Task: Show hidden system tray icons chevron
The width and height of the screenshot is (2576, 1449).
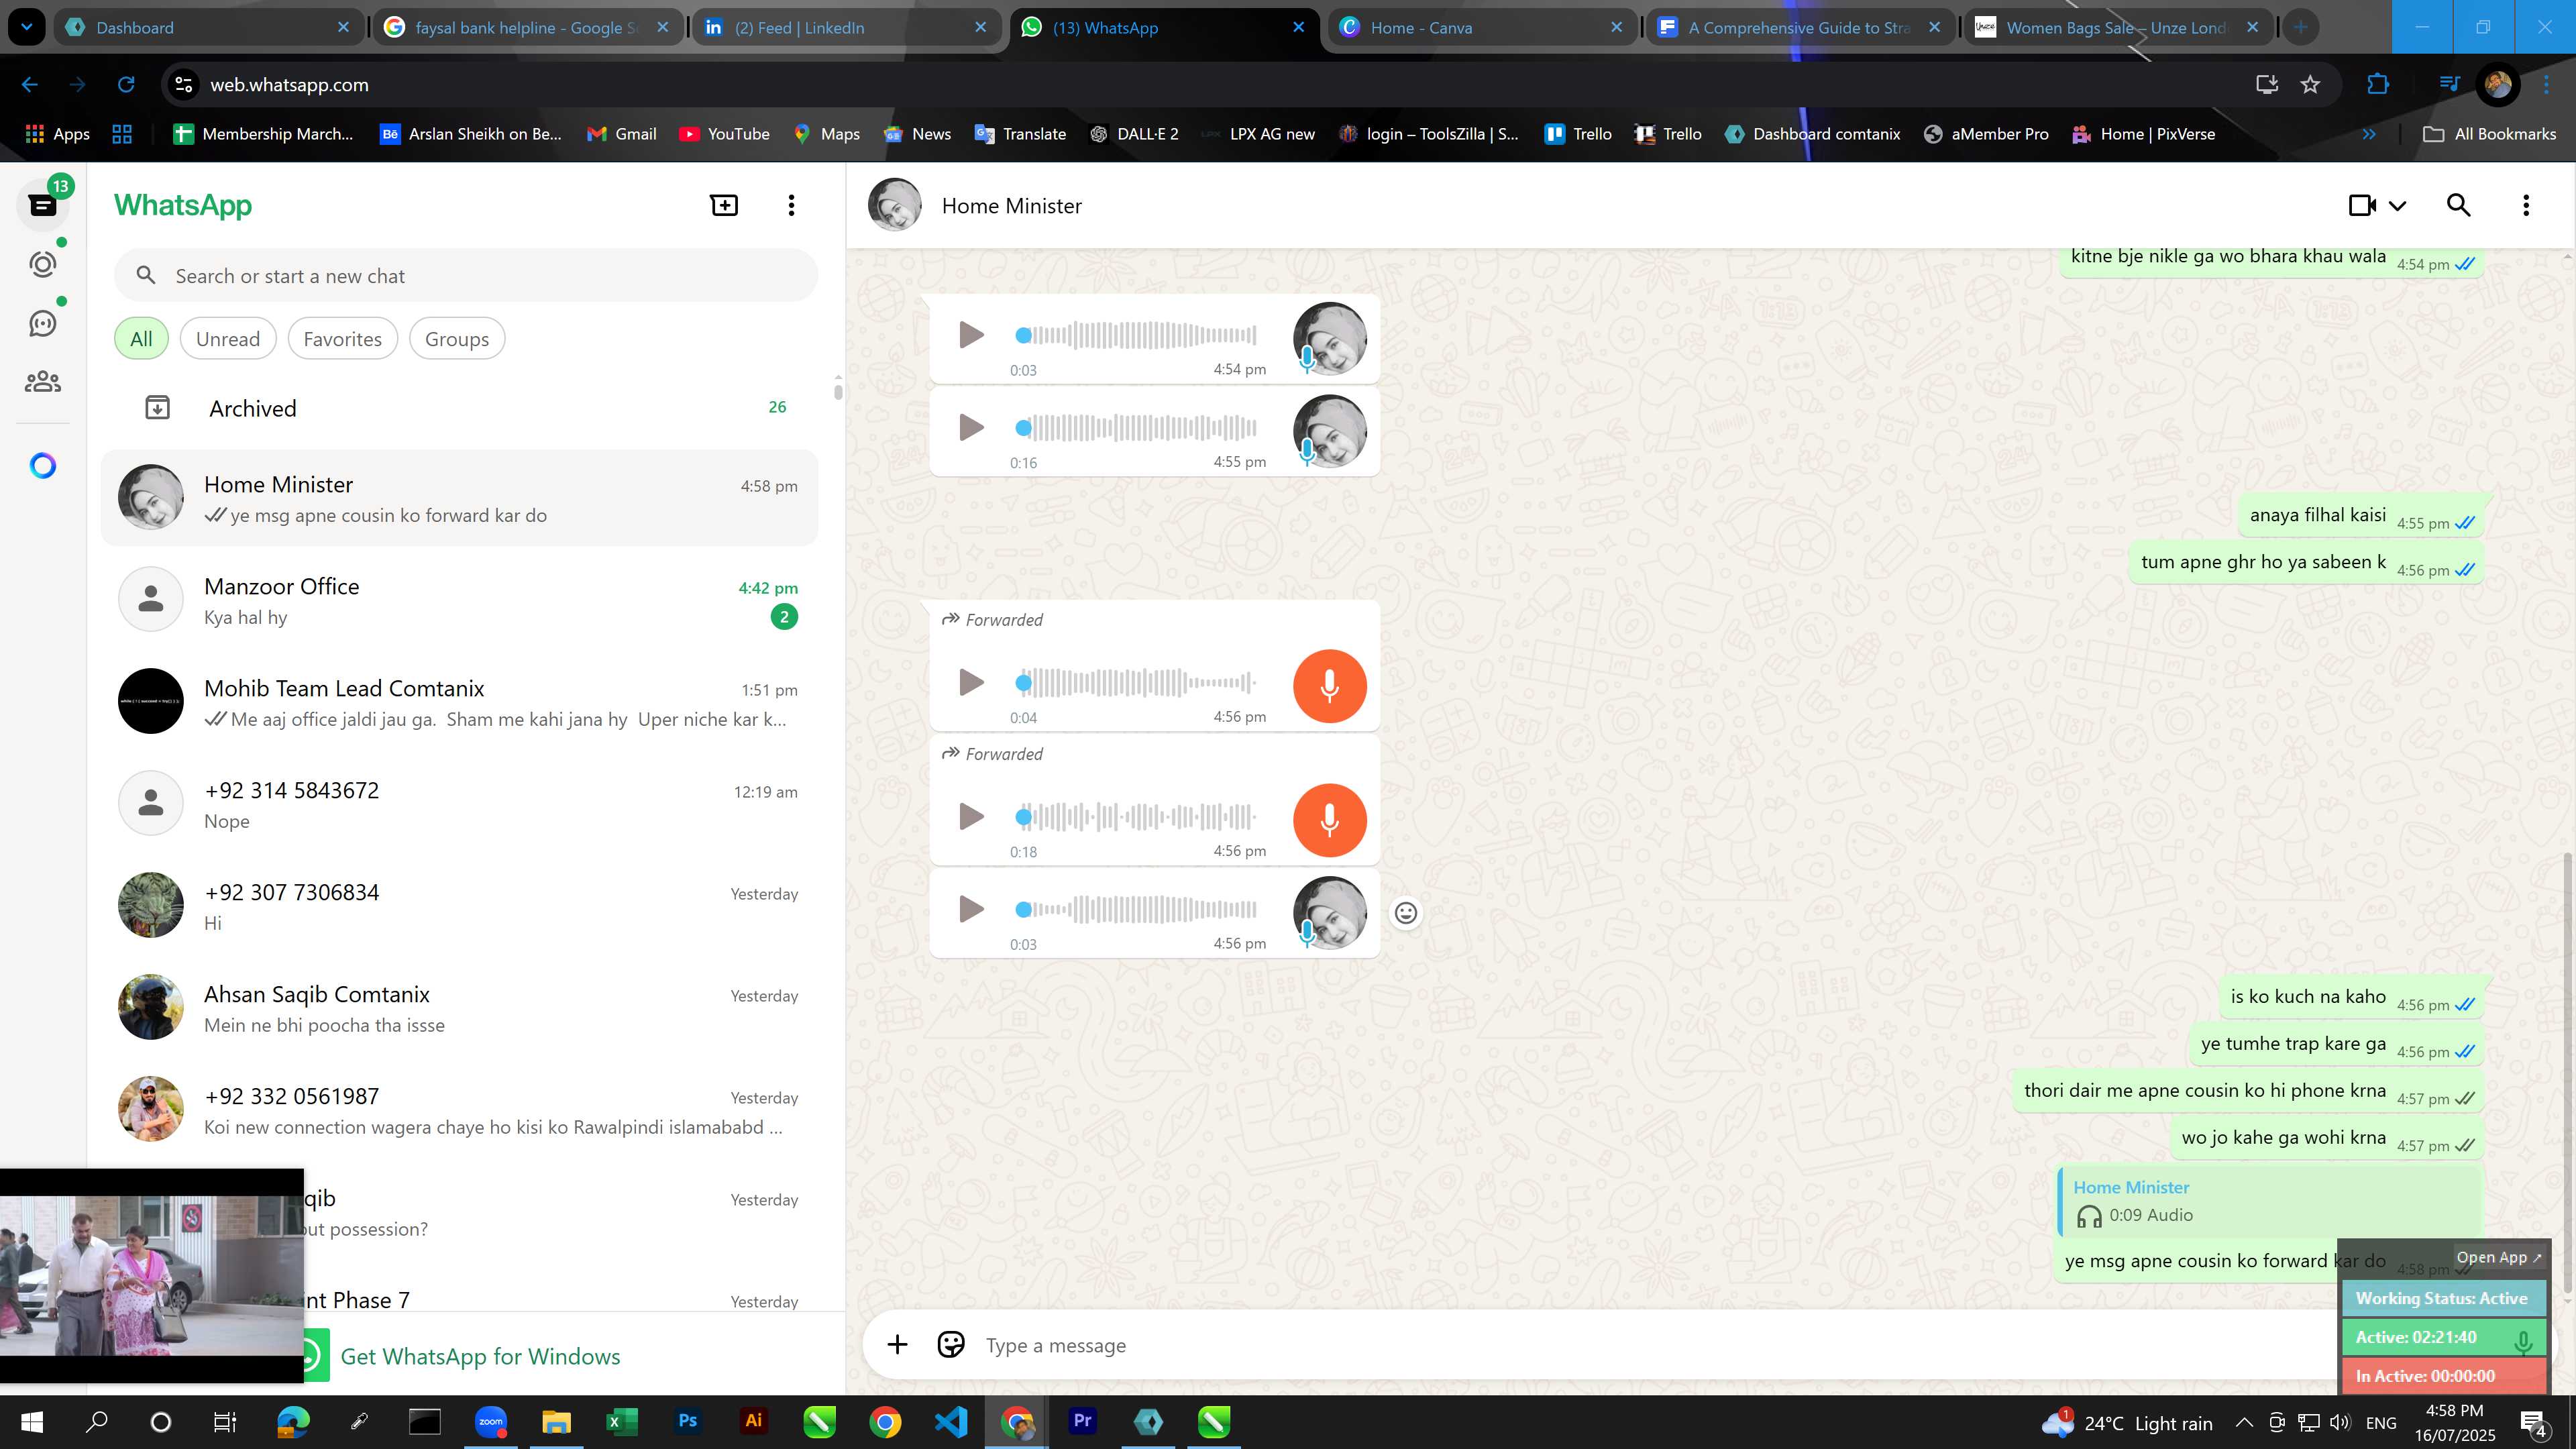Action: coord(2244,1422)
